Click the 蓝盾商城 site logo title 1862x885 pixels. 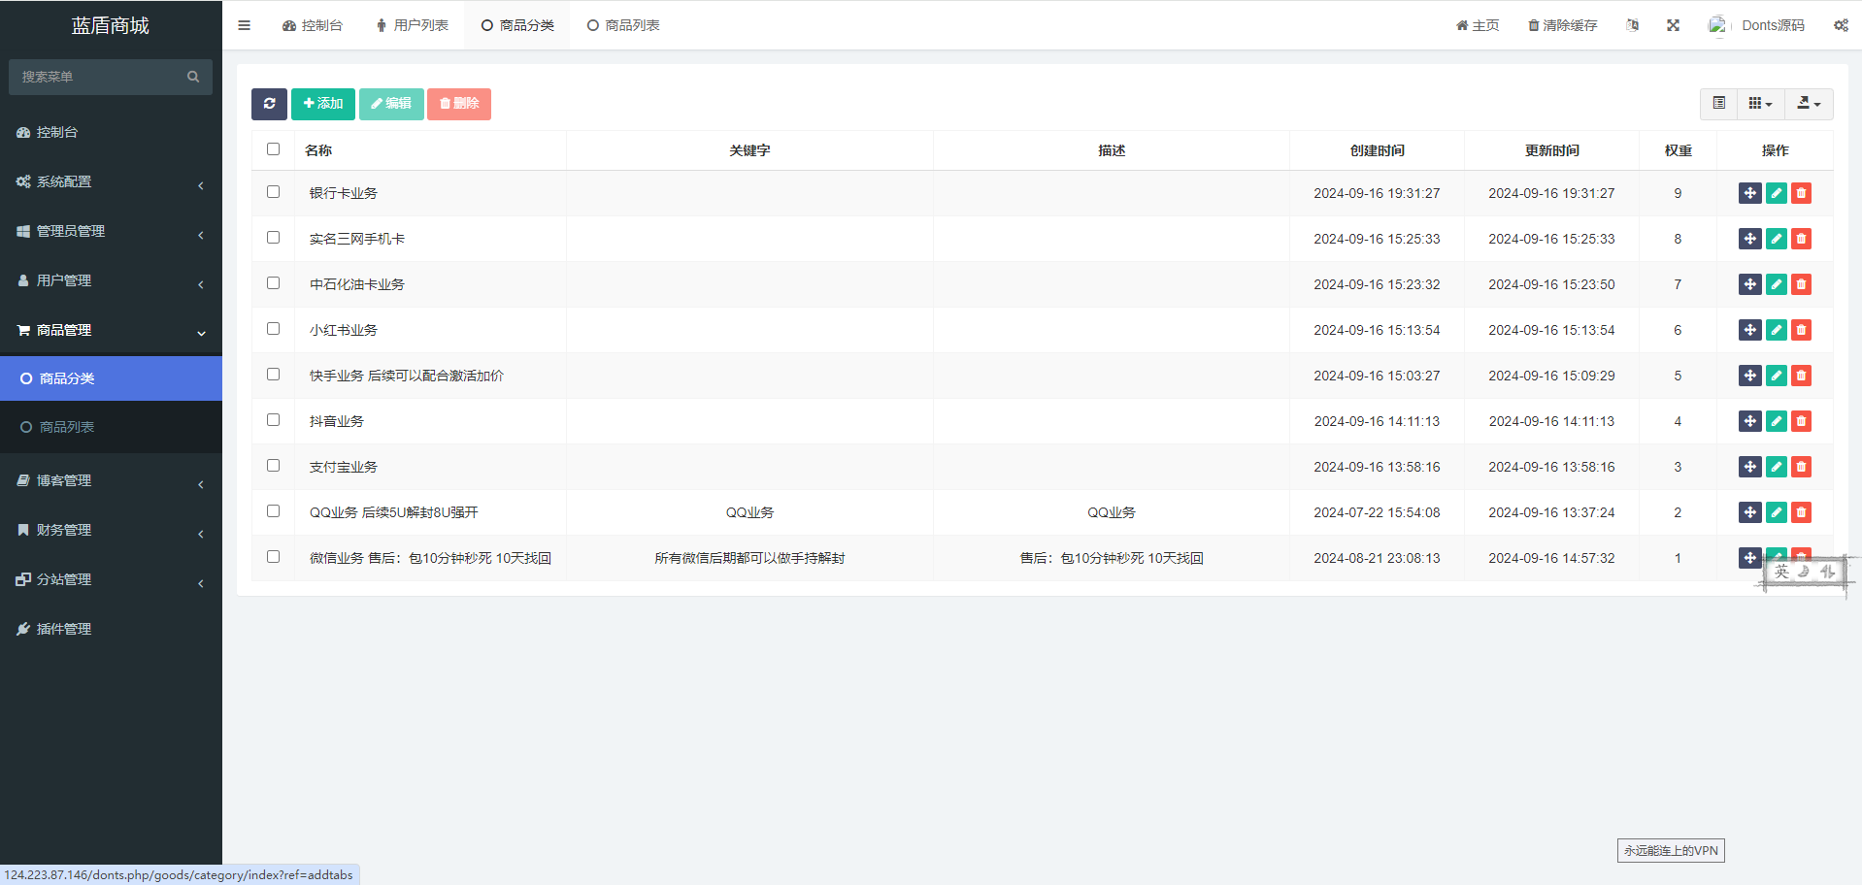click(x=111, y=25)
